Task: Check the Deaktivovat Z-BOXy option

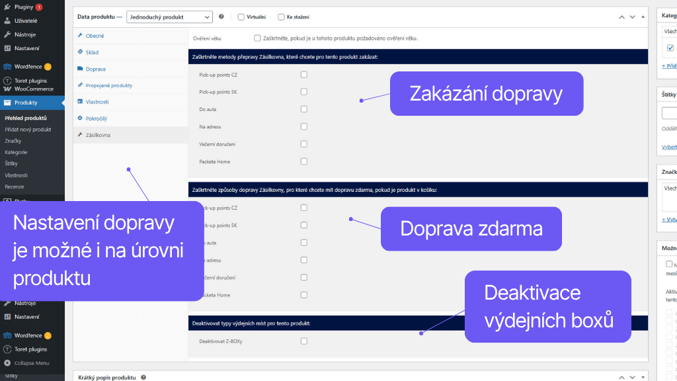Action: (304, 341)
